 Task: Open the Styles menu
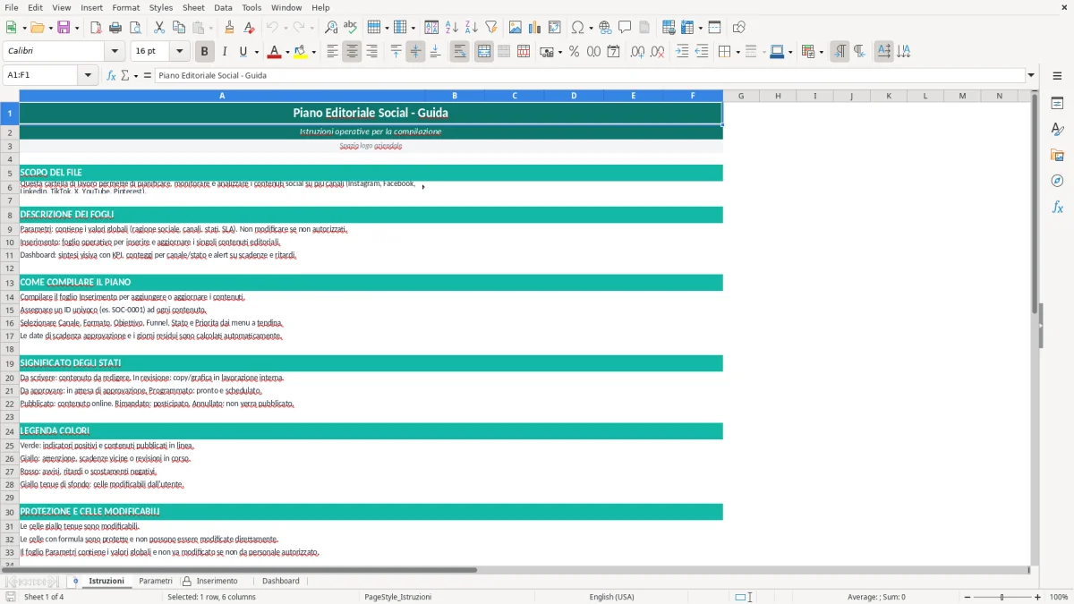pyautogui.click(x=161, y=7)
